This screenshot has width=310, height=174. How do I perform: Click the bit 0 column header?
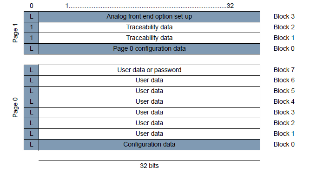[x=32, y=6]
